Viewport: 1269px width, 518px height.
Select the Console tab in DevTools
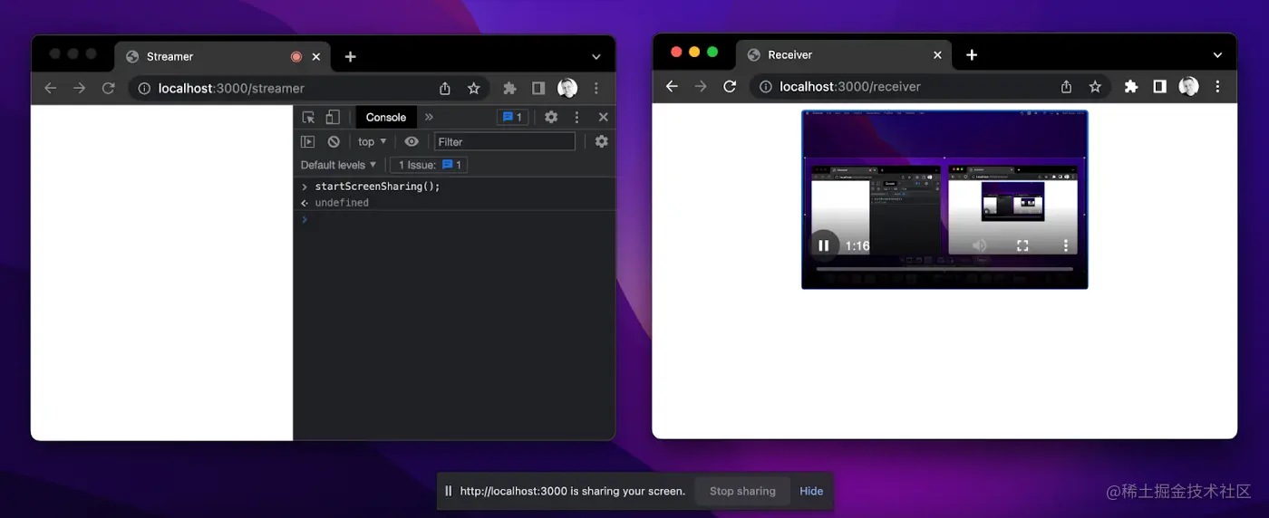pyautogui.click(x=386, y=117)
